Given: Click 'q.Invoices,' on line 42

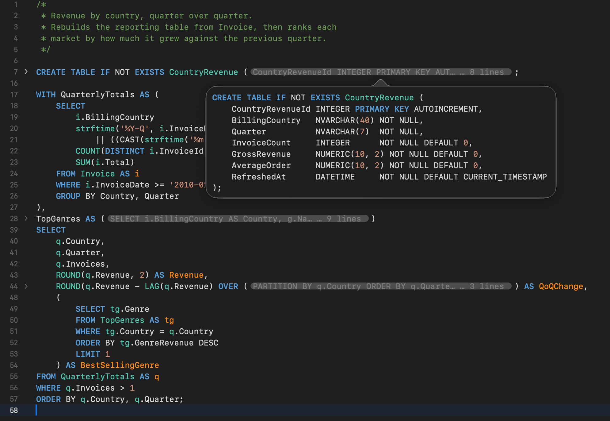Looking at the screenshot, I should coord(83,264).
